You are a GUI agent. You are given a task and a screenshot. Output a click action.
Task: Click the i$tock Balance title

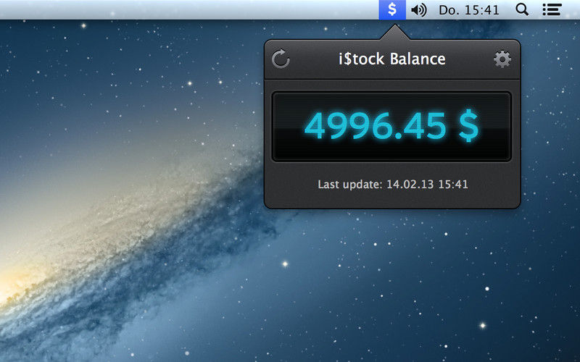tap(392, 59)
